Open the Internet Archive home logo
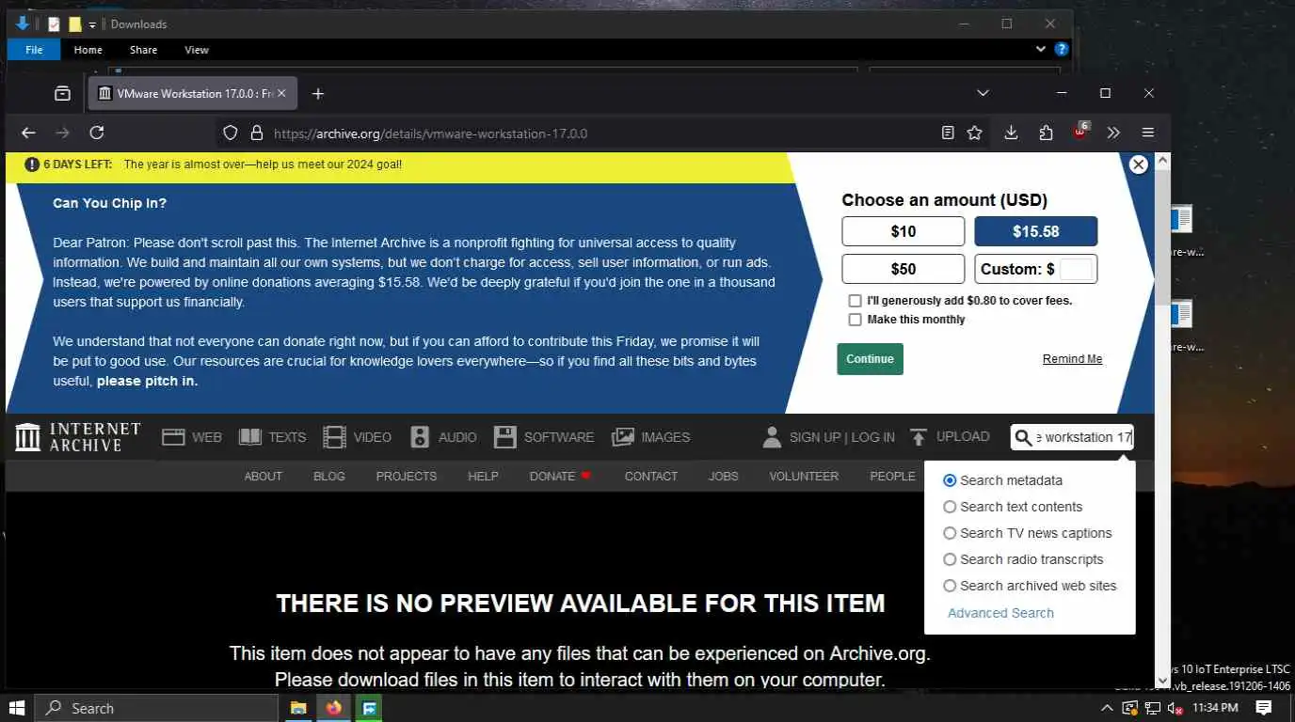Viewport: 1295px width, 722px height. tap(78, 437)
